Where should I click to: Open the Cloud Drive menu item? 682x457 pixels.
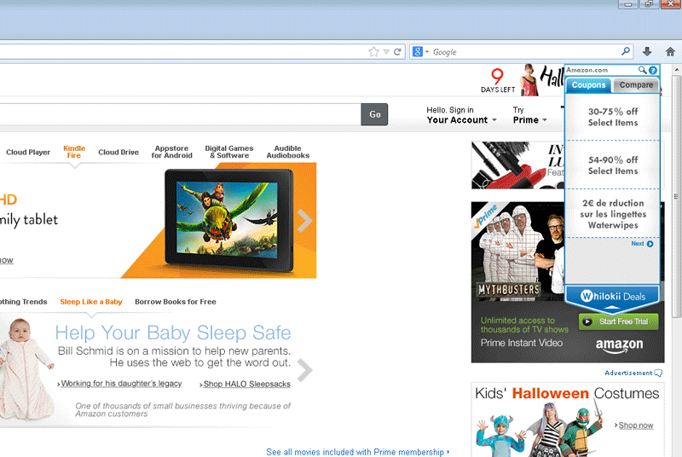(x=118, y=153)
